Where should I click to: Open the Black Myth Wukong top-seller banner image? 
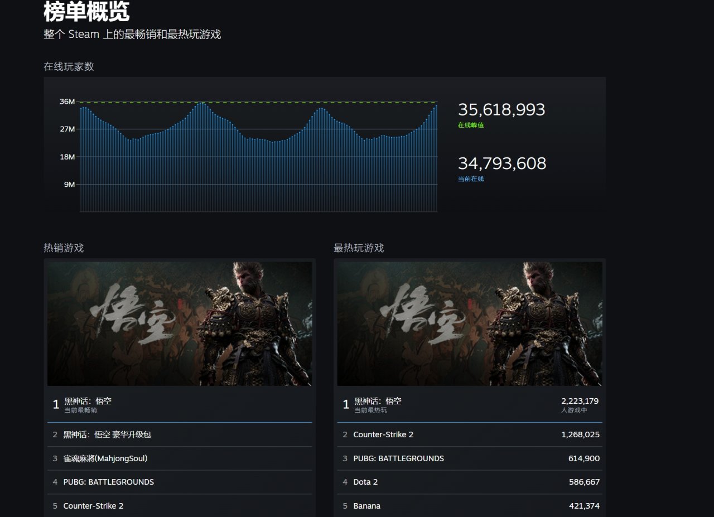180,324
